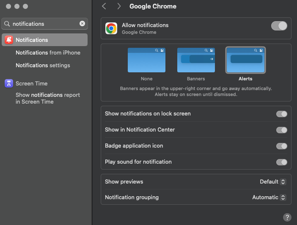The height and width of the screenshot is (225, 297).
Task: Click into the notifications search field
Action: (45, 24)
